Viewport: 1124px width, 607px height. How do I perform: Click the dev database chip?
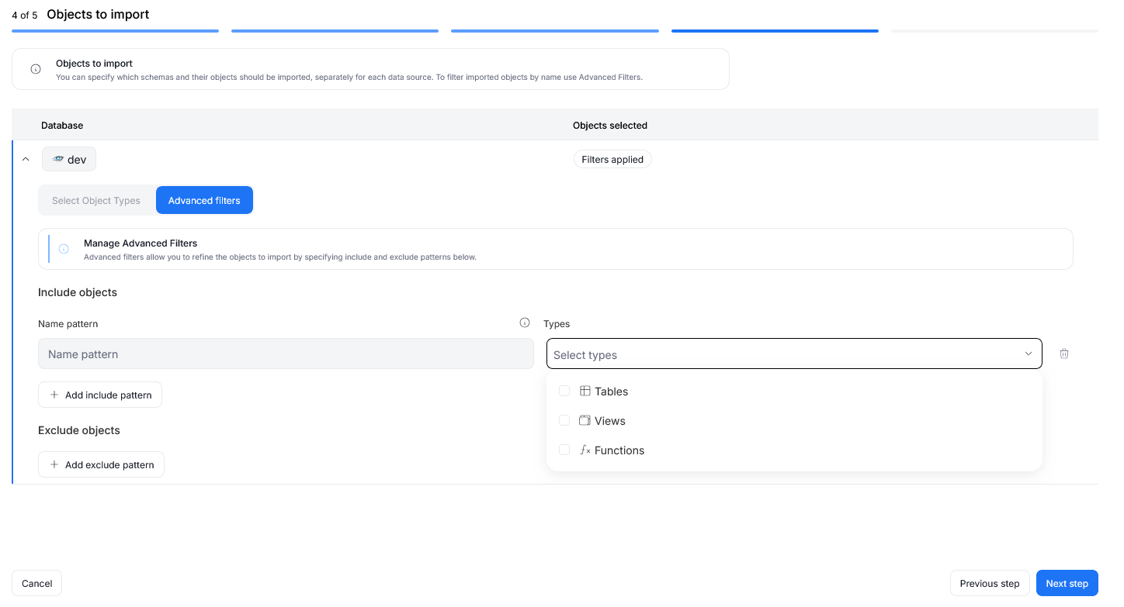point(69,159)
